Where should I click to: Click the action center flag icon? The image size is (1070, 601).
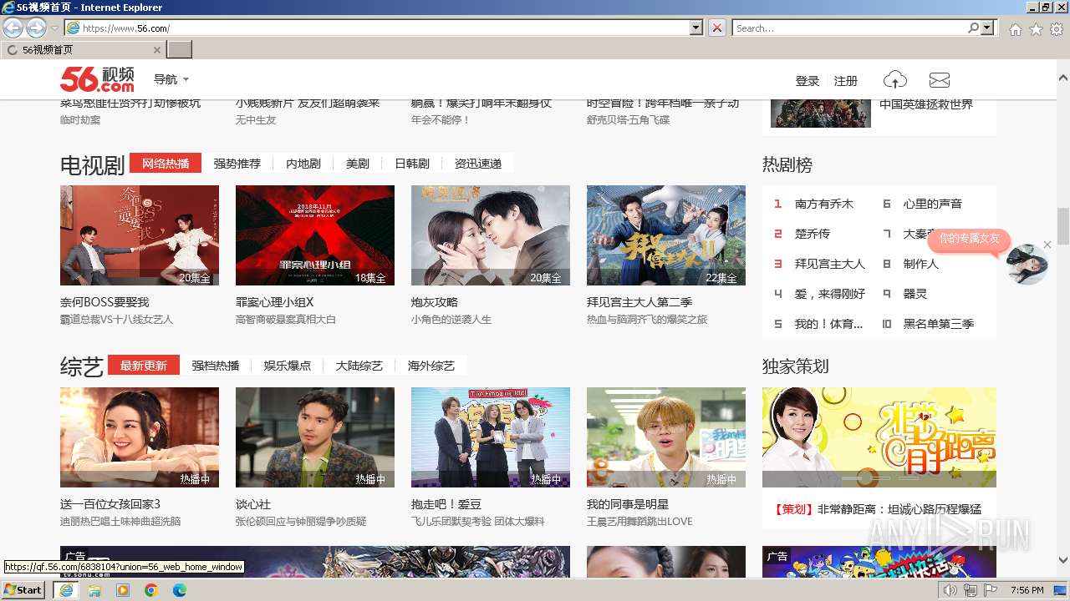point(991,591)
